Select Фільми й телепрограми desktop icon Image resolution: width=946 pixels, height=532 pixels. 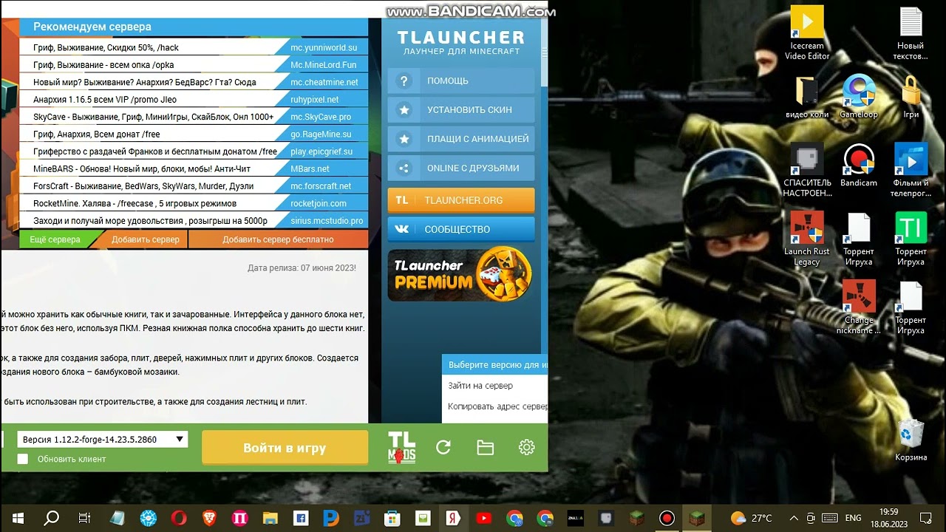(x=911, y=170)
